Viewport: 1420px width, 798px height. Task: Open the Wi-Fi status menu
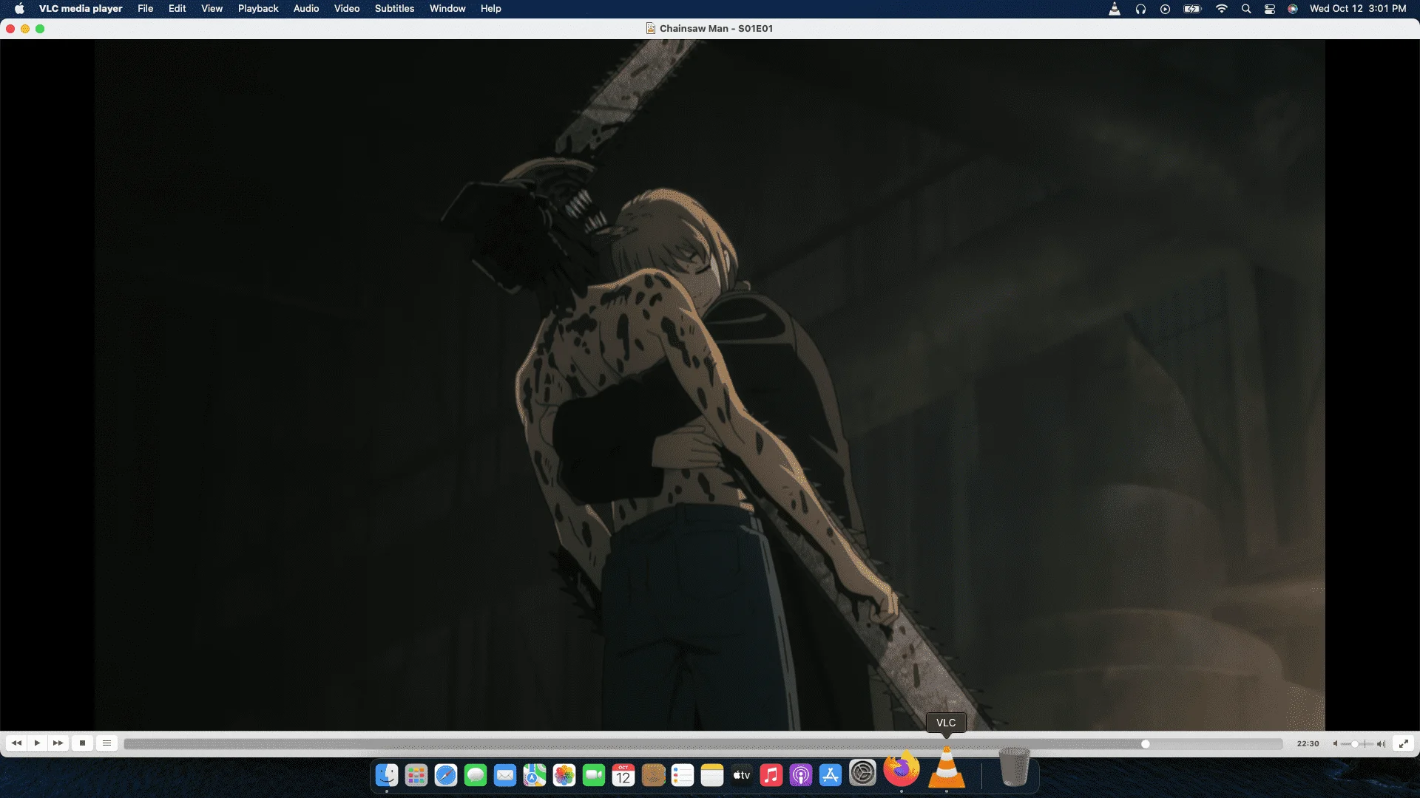(1222, 9)
